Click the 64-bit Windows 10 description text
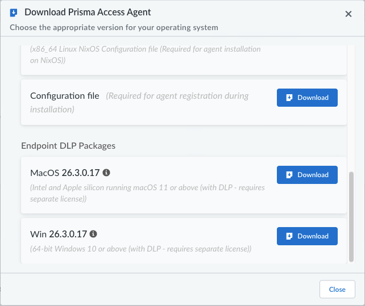 tap(141, 249)
